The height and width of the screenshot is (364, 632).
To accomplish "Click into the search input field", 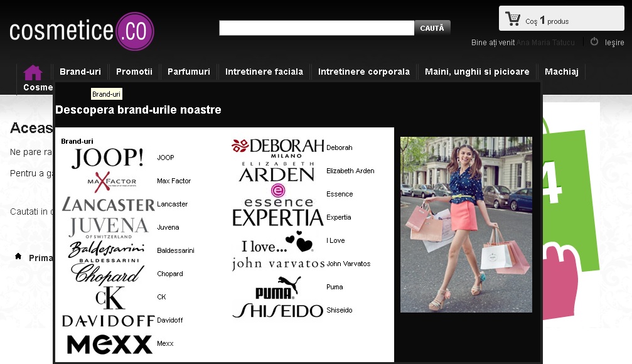I will (x=316, y=28).
